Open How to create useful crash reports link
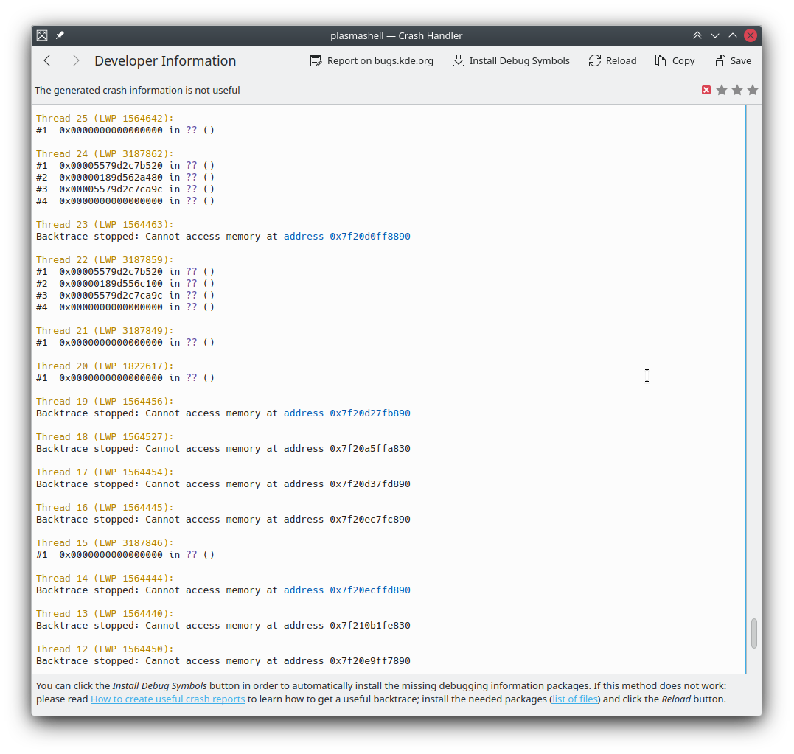Viewport: 794px width, 754px height. click(167, 699)
